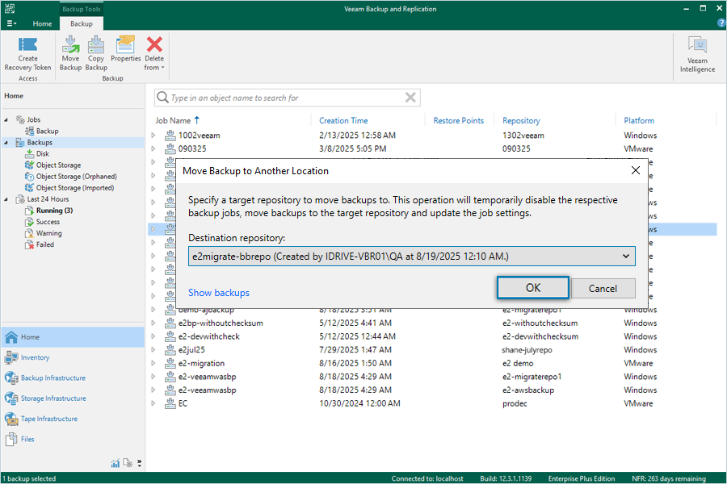Clear the search box with X
The image size is (727, 484).
[x=410, y=98]
